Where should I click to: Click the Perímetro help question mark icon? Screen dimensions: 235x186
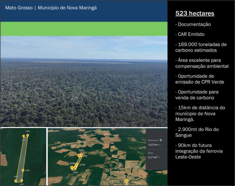[161, 140]
